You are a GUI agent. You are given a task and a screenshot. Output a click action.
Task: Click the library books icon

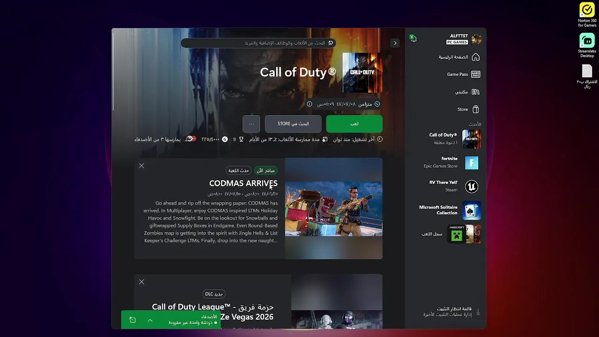tap(475, 92)
